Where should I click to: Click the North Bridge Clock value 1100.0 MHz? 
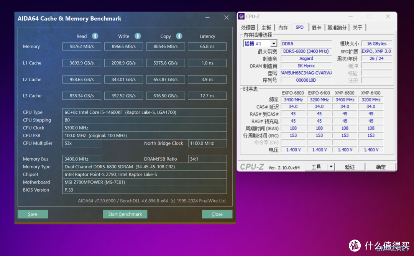tap(207, 143)
